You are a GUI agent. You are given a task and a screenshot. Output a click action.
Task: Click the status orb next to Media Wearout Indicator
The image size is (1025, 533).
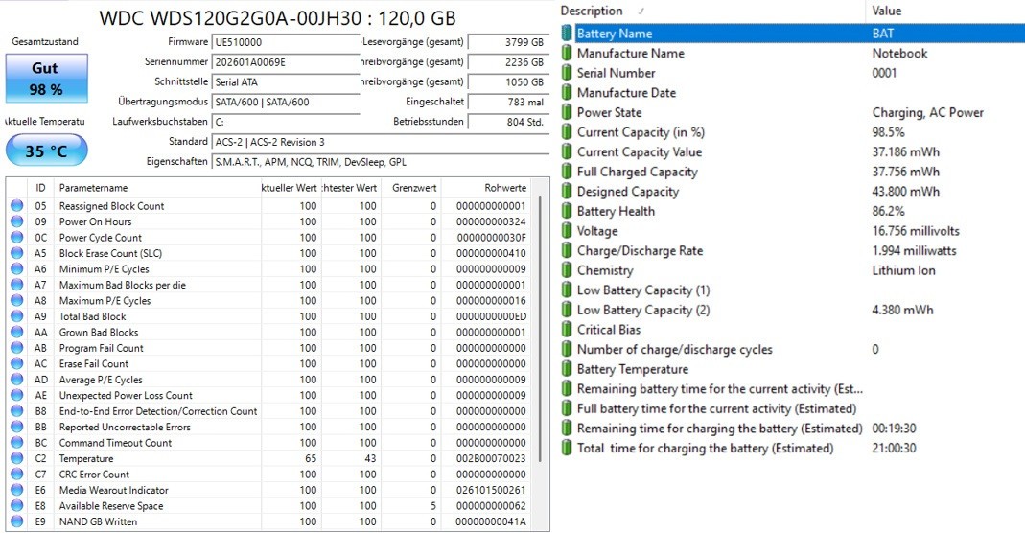click(x=17, y=490)
